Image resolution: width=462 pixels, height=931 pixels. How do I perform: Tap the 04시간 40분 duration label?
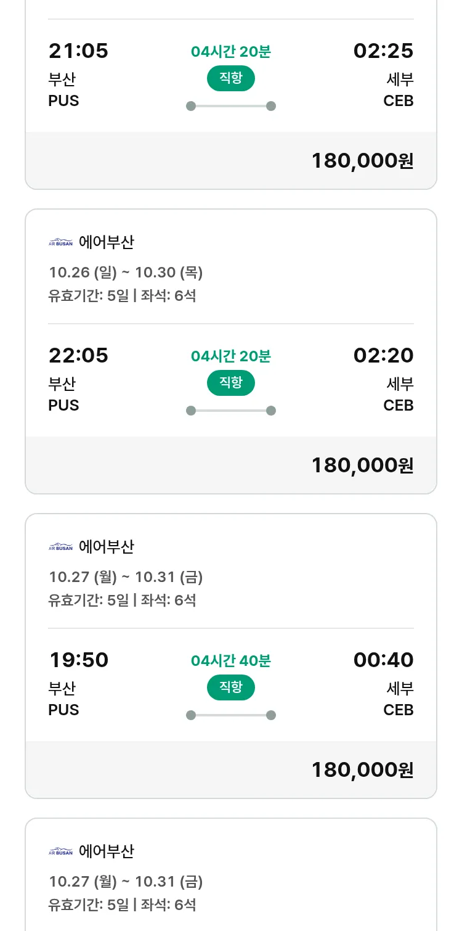(230, 661)
